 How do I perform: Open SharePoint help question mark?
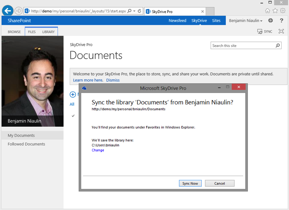pyautogui.click(x=281, y=20)
